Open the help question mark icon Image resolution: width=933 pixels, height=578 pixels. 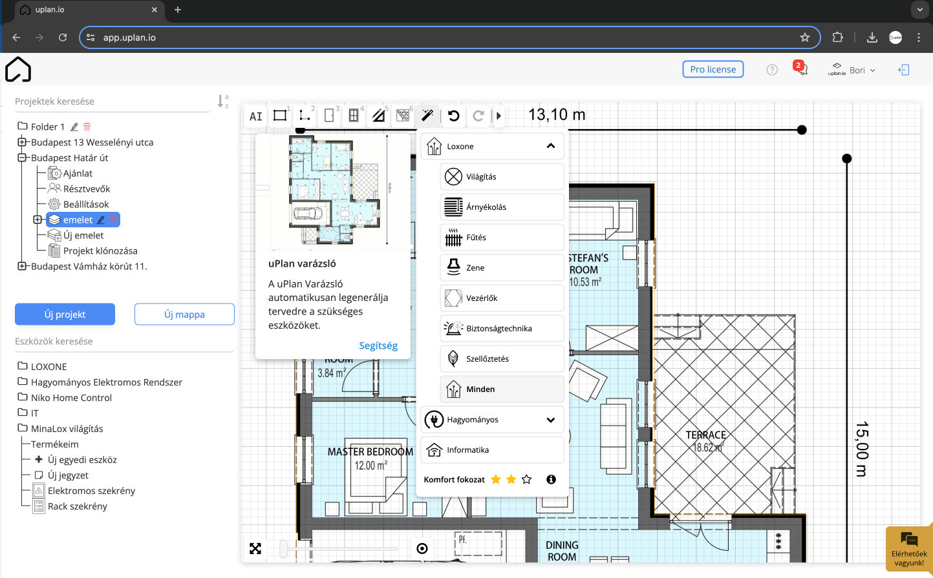pyautogui.click(x=772, y=70)
